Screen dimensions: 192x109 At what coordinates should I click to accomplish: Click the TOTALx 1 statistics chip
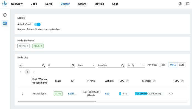pos(23,46)
